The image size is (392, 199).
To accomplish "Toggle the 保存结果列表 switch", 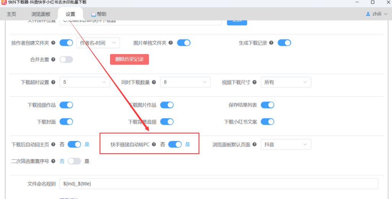I will tap(268, 105).
